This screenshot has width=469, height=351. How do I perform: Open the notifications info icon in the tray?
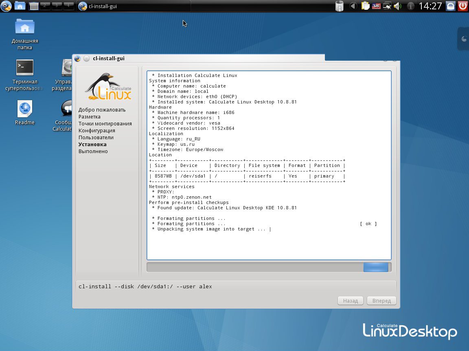point(411,6)
